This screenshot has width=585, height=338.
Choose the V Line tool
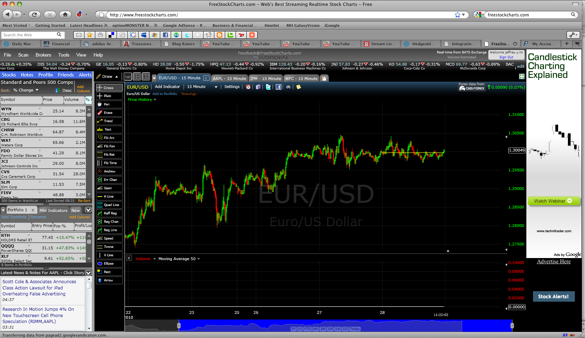[x=109, y=255]
